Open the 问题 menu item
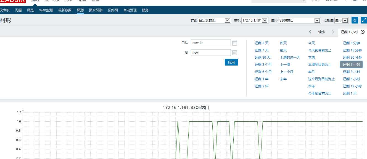 18,10
